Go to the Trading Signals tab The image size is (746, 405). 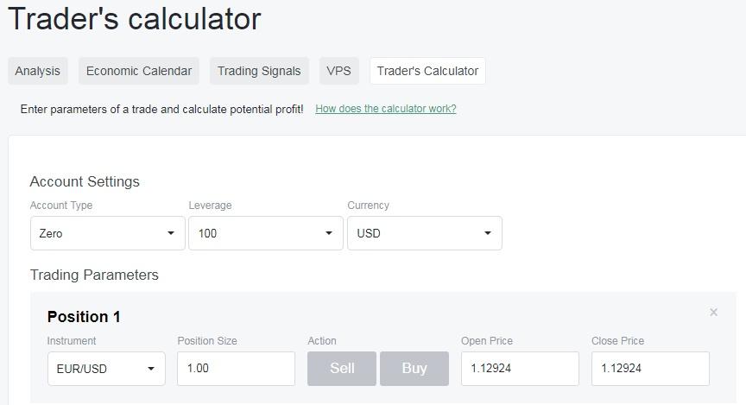(259, 71)
